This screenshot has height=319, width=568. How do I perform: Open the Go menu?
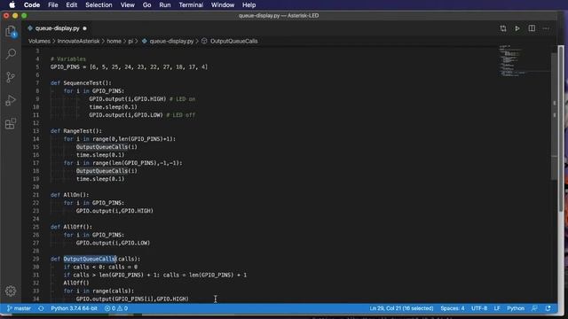coord(146,5)
